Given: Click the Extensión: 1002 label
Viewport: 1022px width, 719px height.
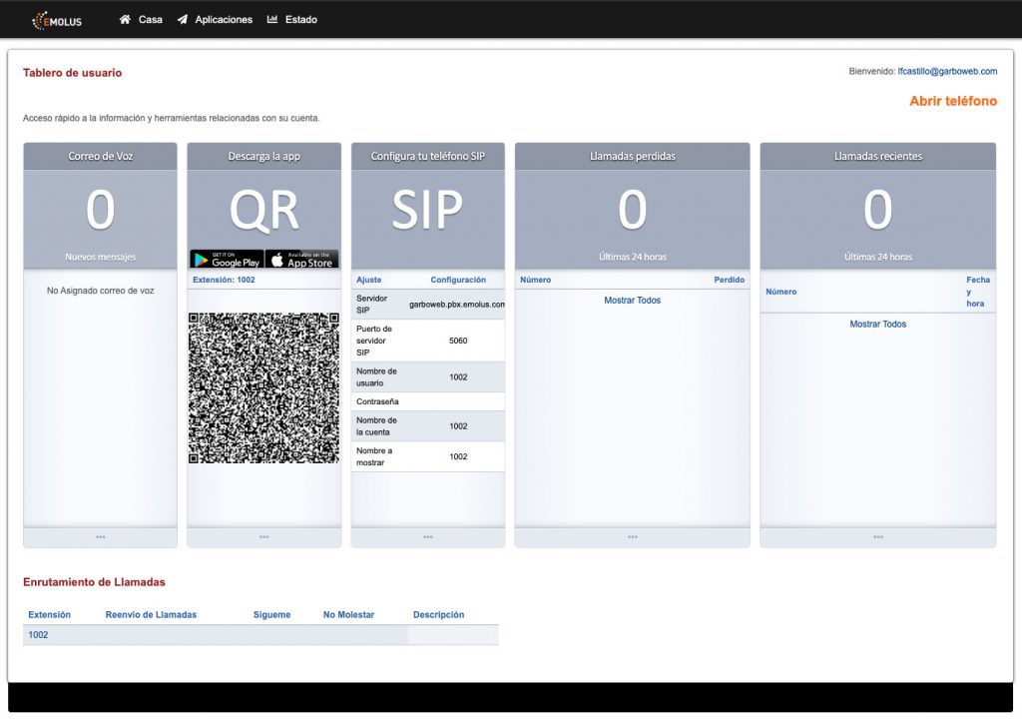Looking at the screenshot, I should pyautogui.click(x=224, y=280).
